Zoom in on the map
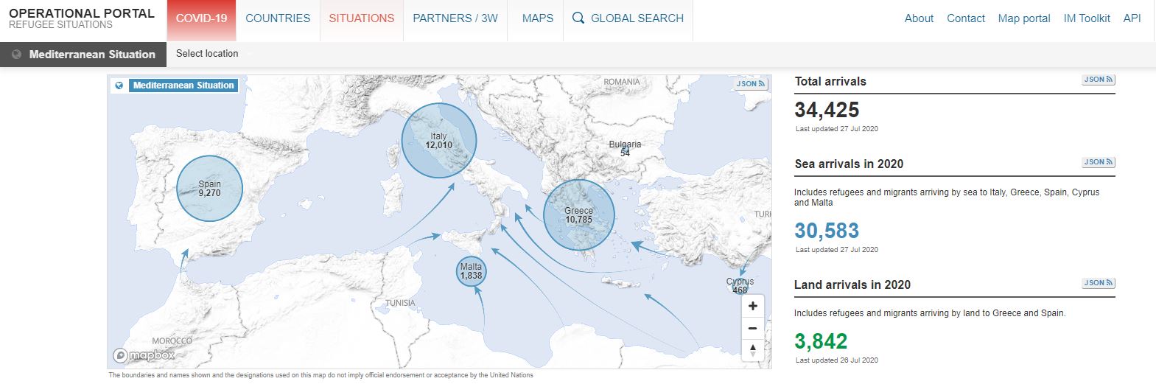This screenshot has width=1156, height=384. coord(752,306)
